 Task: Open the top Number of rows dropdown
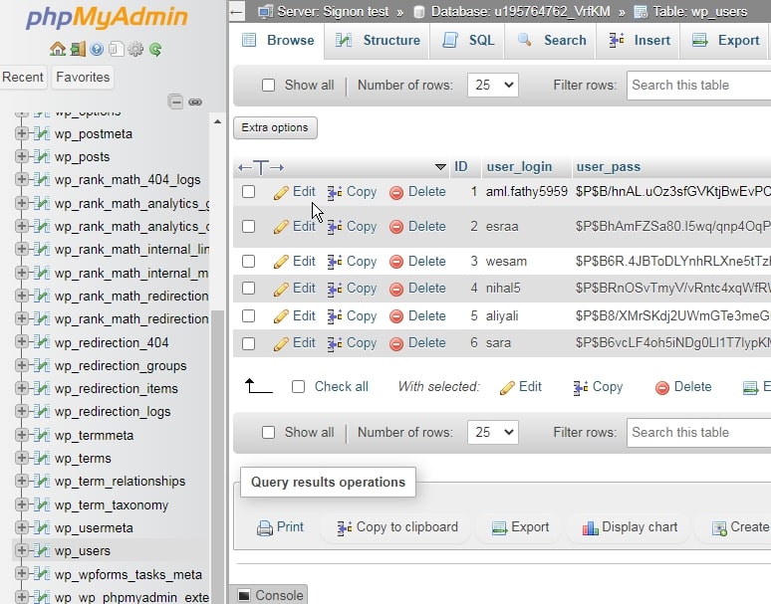pos(492,86)
